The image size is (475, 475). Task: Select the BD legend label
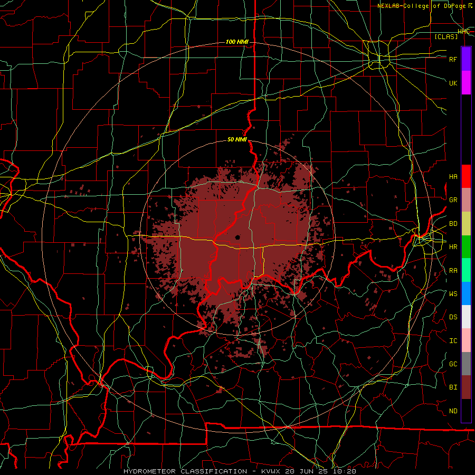tap(453, 224)
